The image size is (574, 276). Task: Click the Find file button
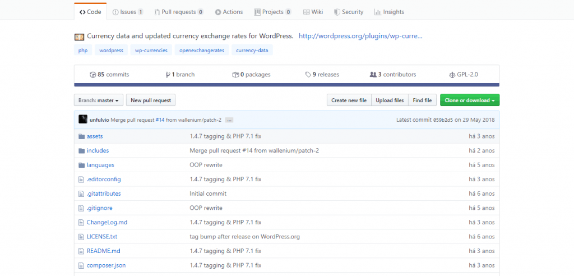(423, 100)
